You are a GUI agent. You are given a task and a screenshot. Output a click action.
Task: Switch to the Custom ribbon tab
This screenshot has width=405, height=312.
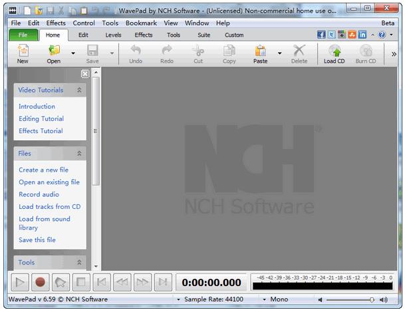[x=234, y=35]
